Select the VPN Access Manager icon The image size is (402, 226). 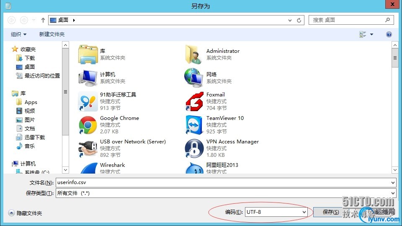[194, 148]
